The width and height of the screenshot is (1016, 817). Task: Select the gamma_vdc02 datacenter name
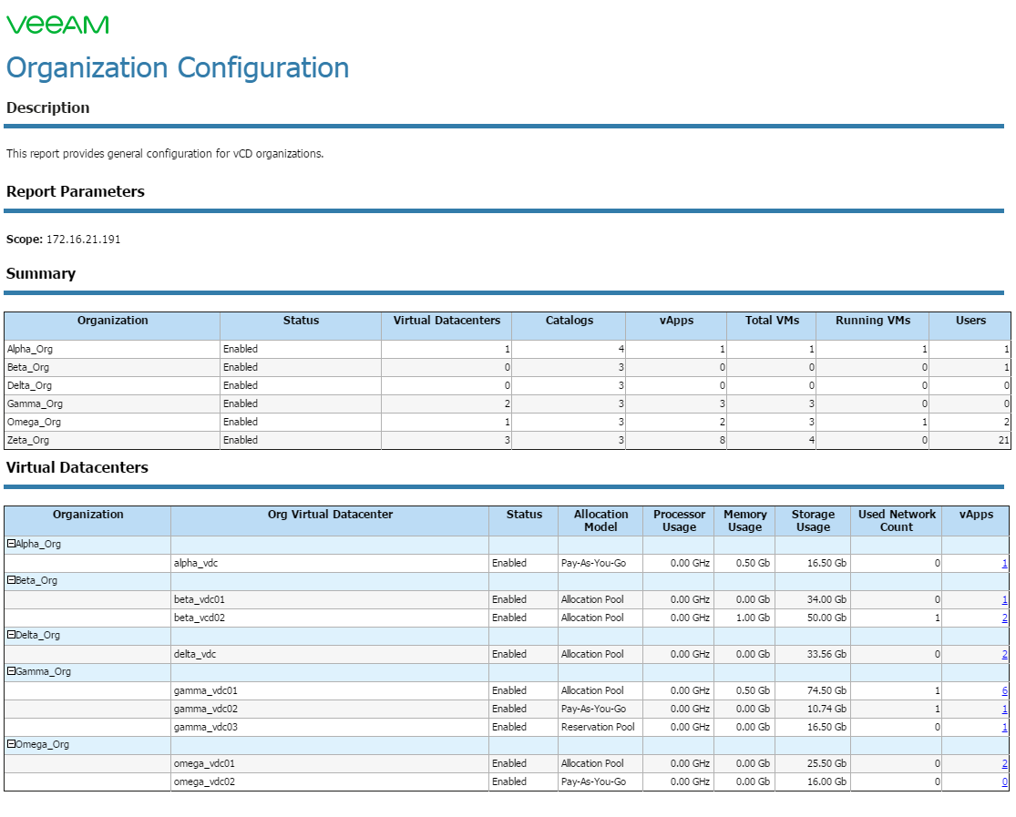tap(205, 709)
